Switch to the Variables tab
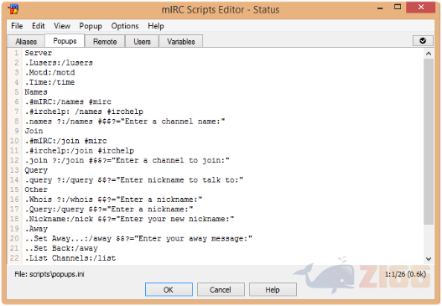 (x=181, y=41)
